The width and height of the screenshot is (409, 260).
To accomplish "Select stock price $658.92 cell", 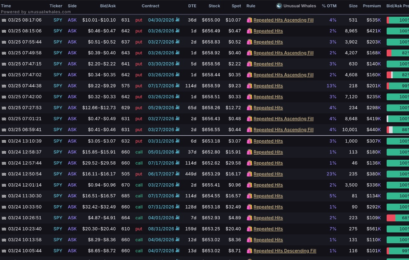I will coord(211,53).
